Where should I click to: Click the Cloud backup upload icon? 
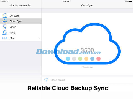click(46, 80)
